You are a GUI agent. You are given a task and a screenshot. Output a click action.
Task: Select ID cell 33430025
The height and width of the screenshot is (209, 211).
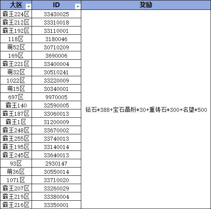click(56, 14)
